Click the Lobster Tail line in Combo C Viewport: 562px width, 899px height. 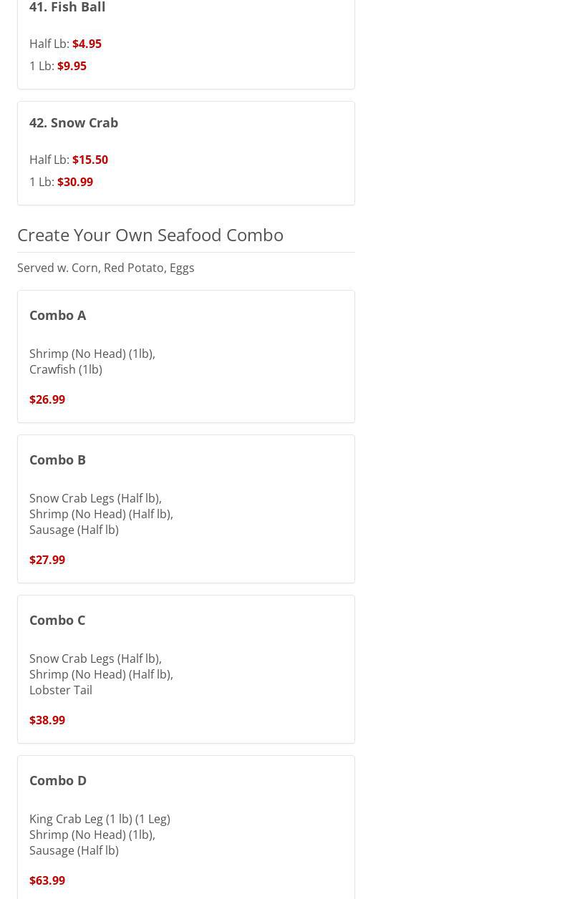pos(61,690)
